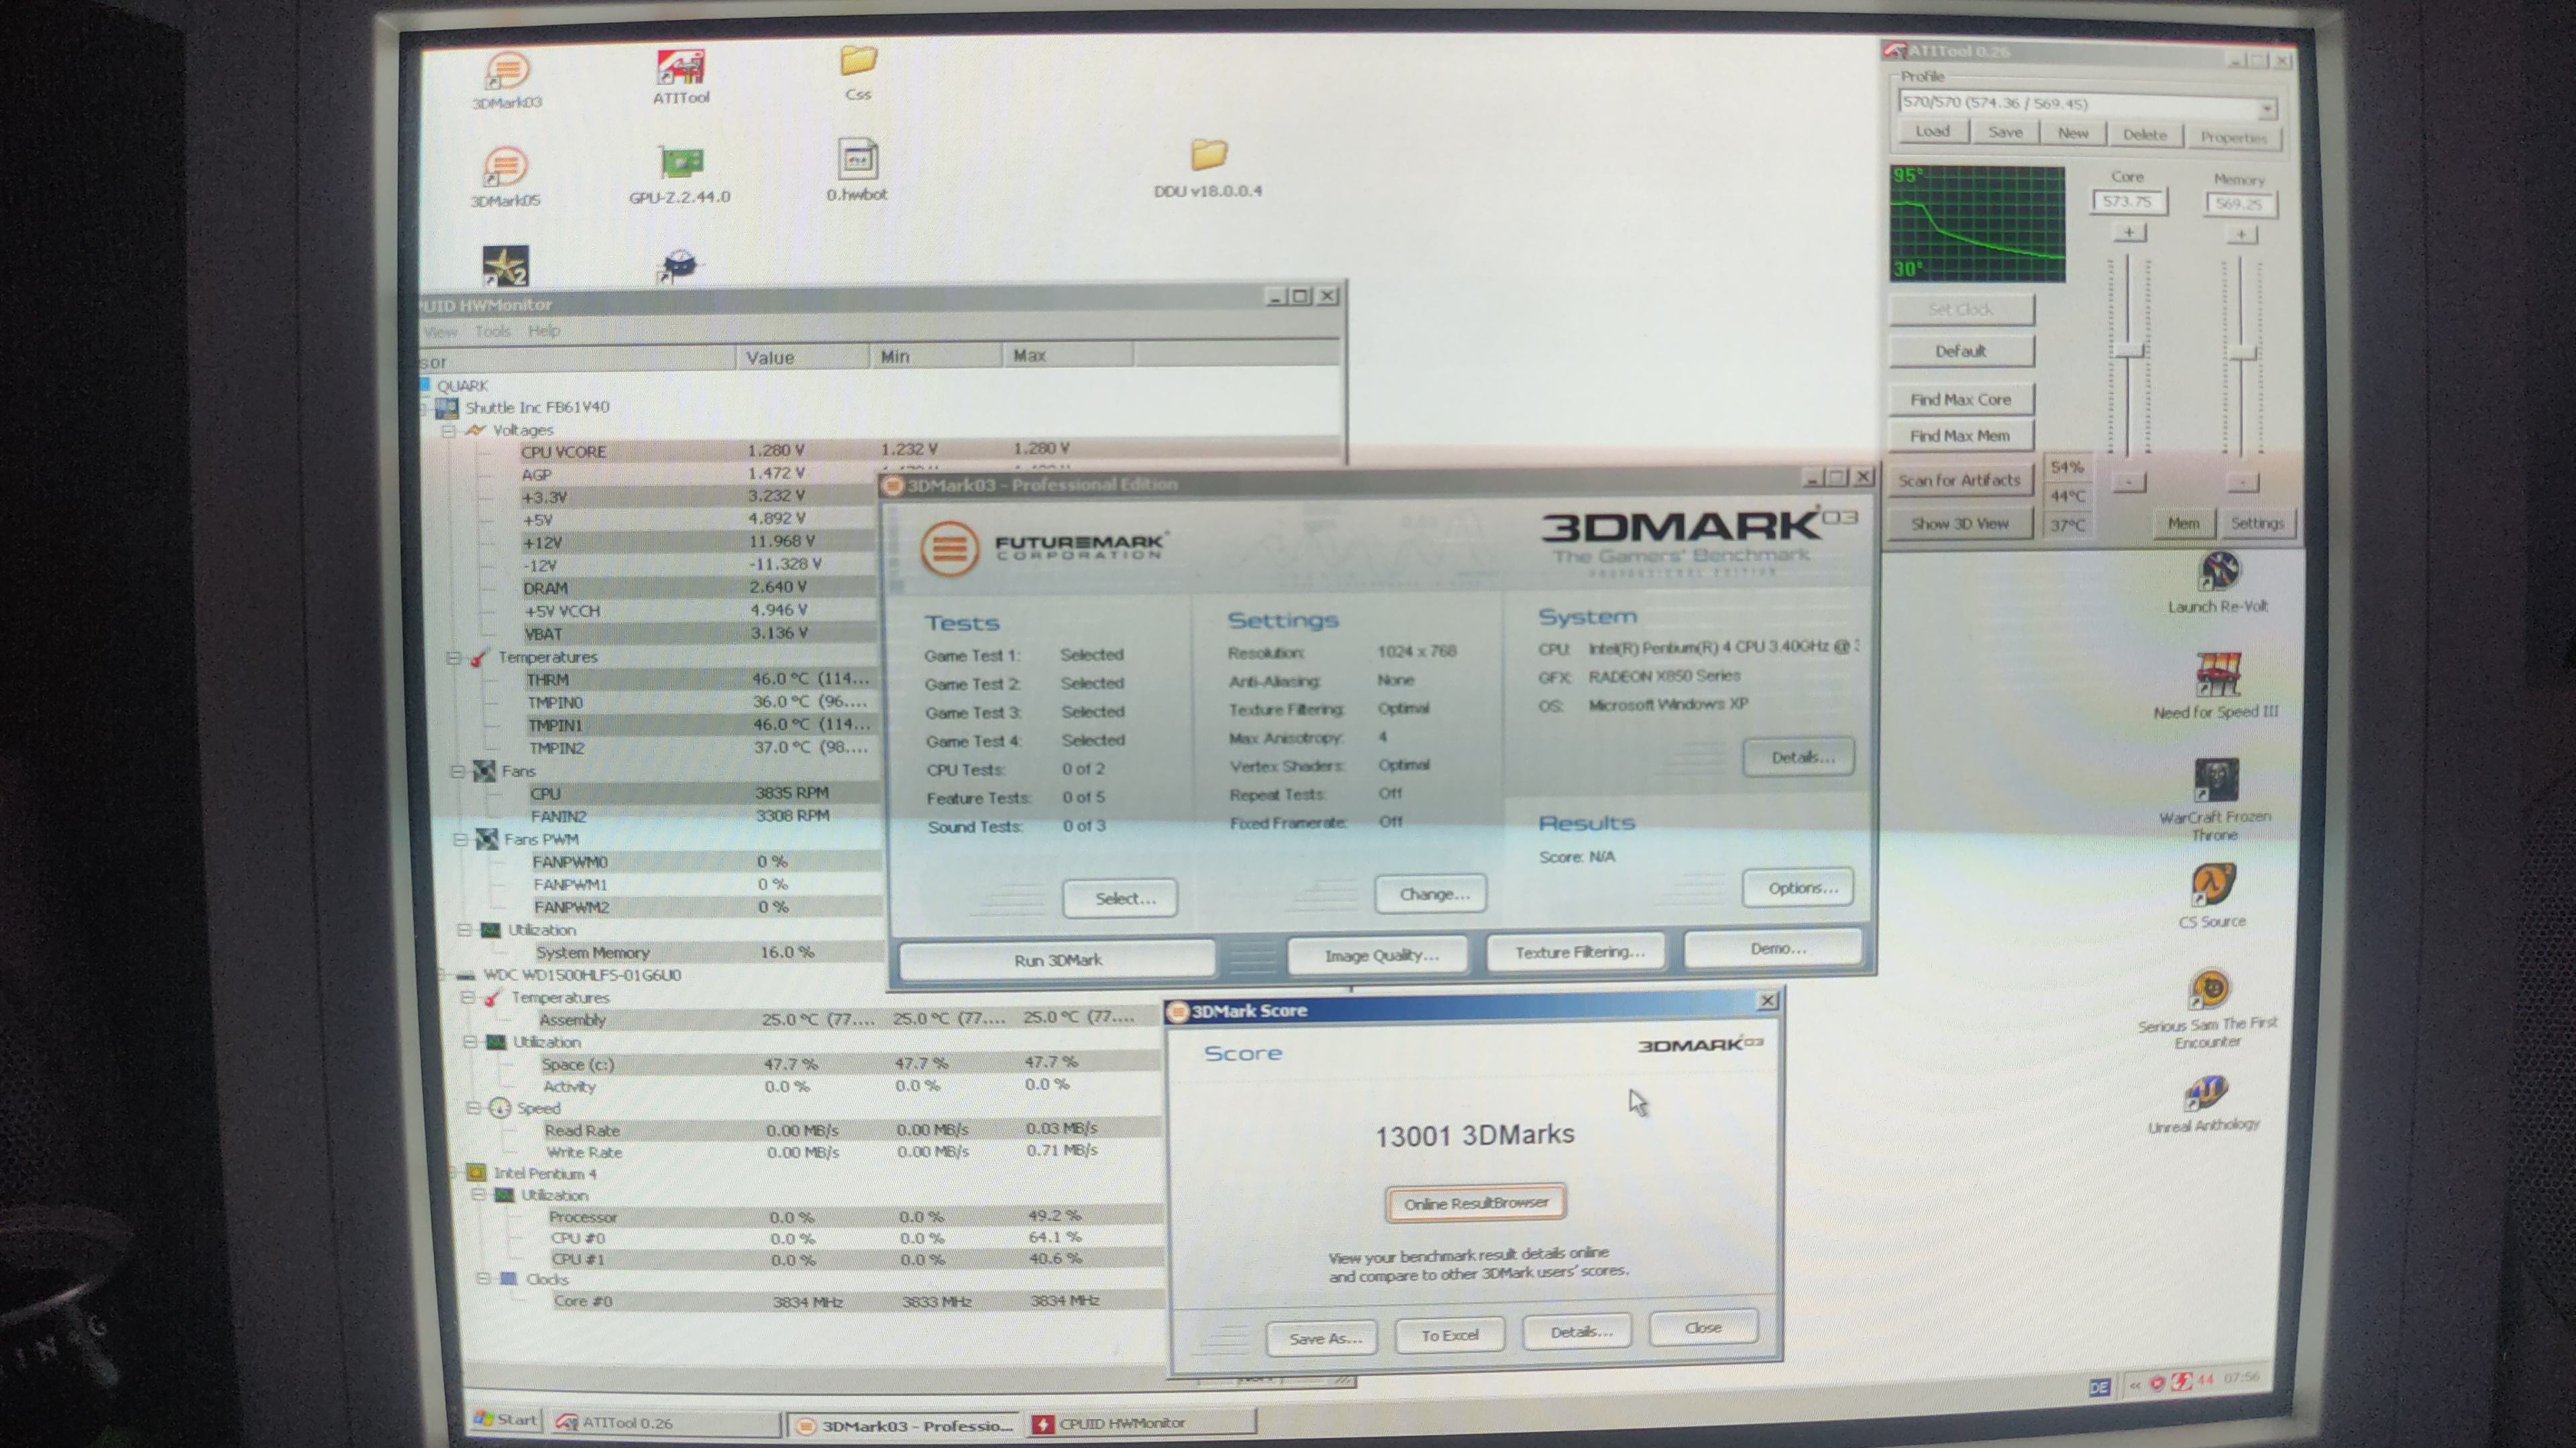Open the Tools menu in HWMonitor

click(x=493, y=330)
